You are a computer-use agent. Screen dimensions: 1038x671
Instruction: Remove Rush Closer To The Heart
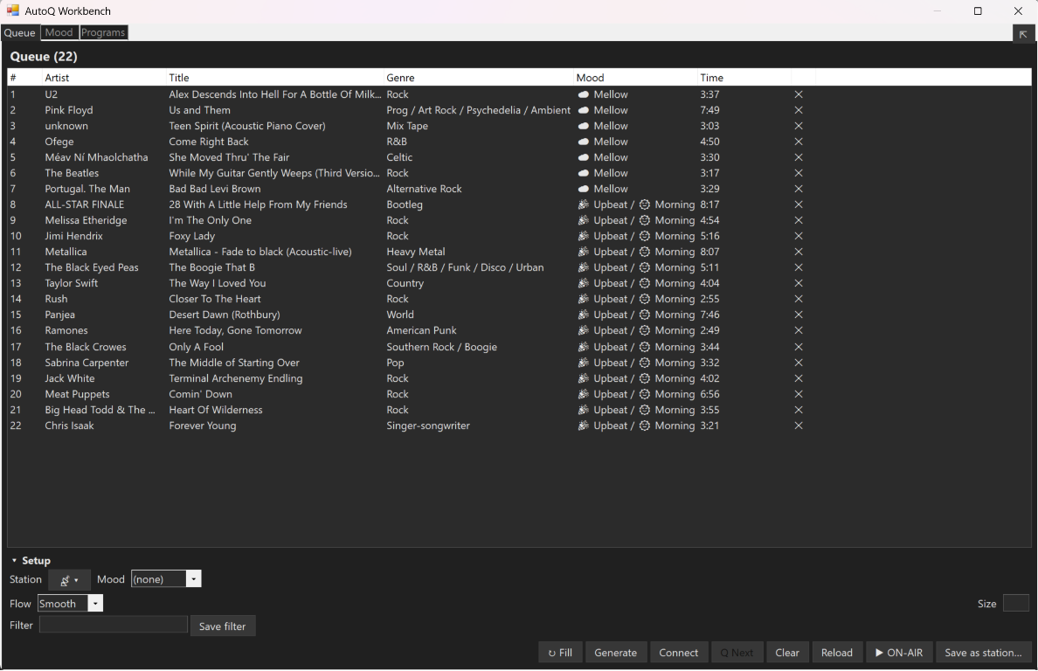point(799,299)
